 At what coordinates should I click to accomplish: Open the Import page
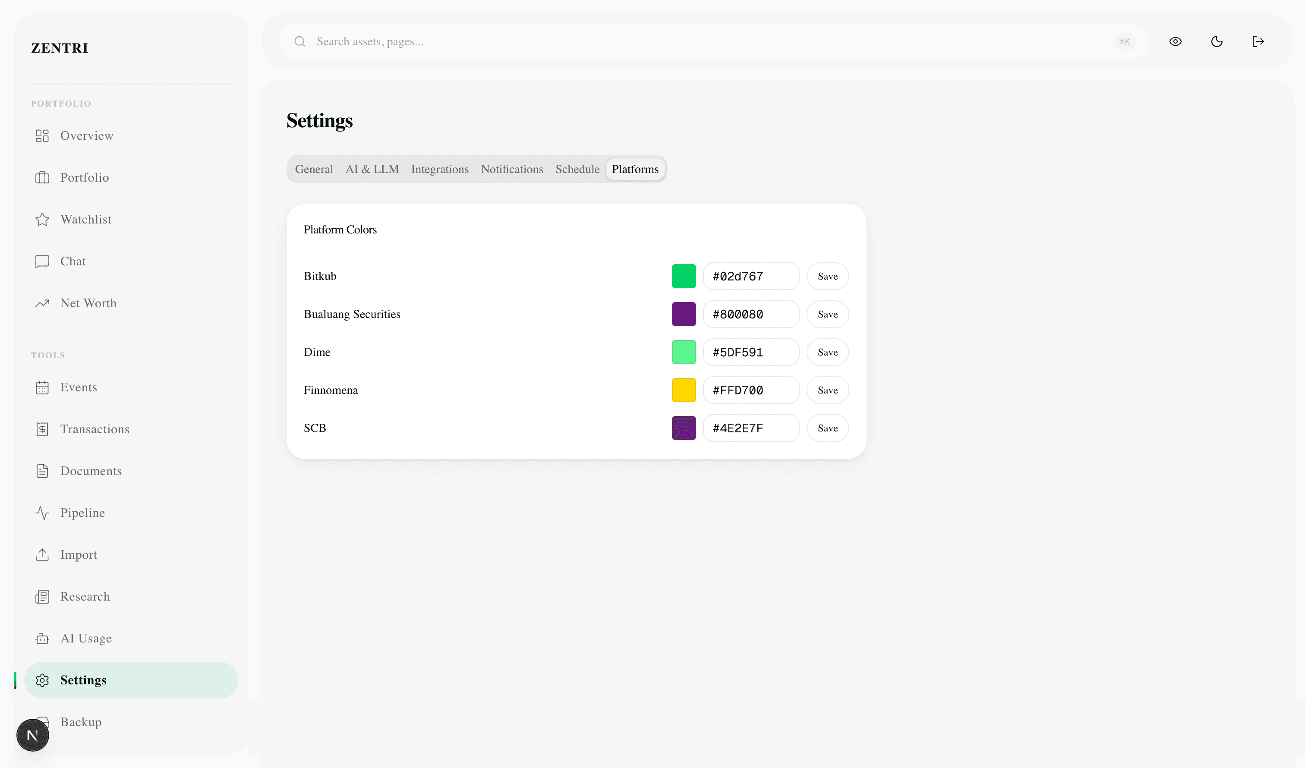click(x=130, y=555)
